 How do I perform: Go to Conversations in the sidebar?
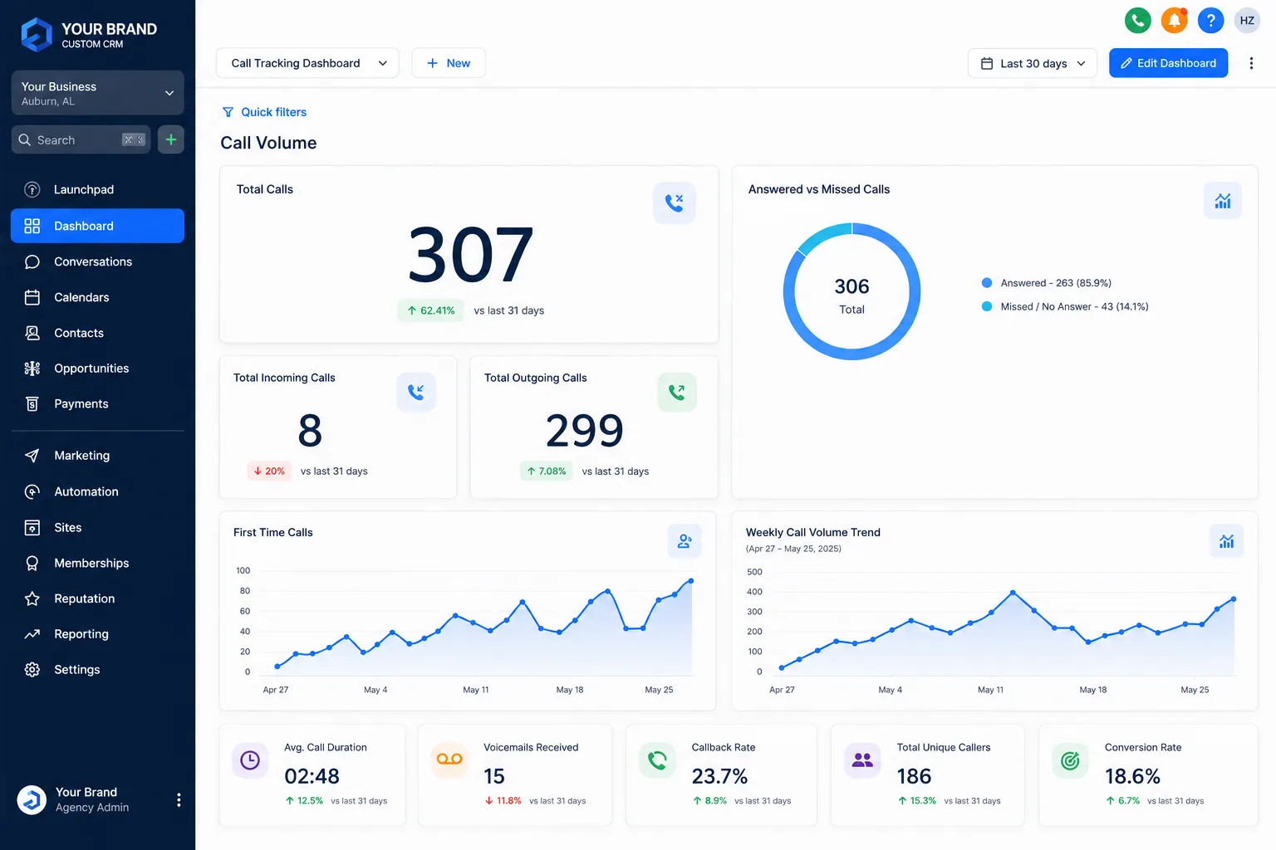97,261
